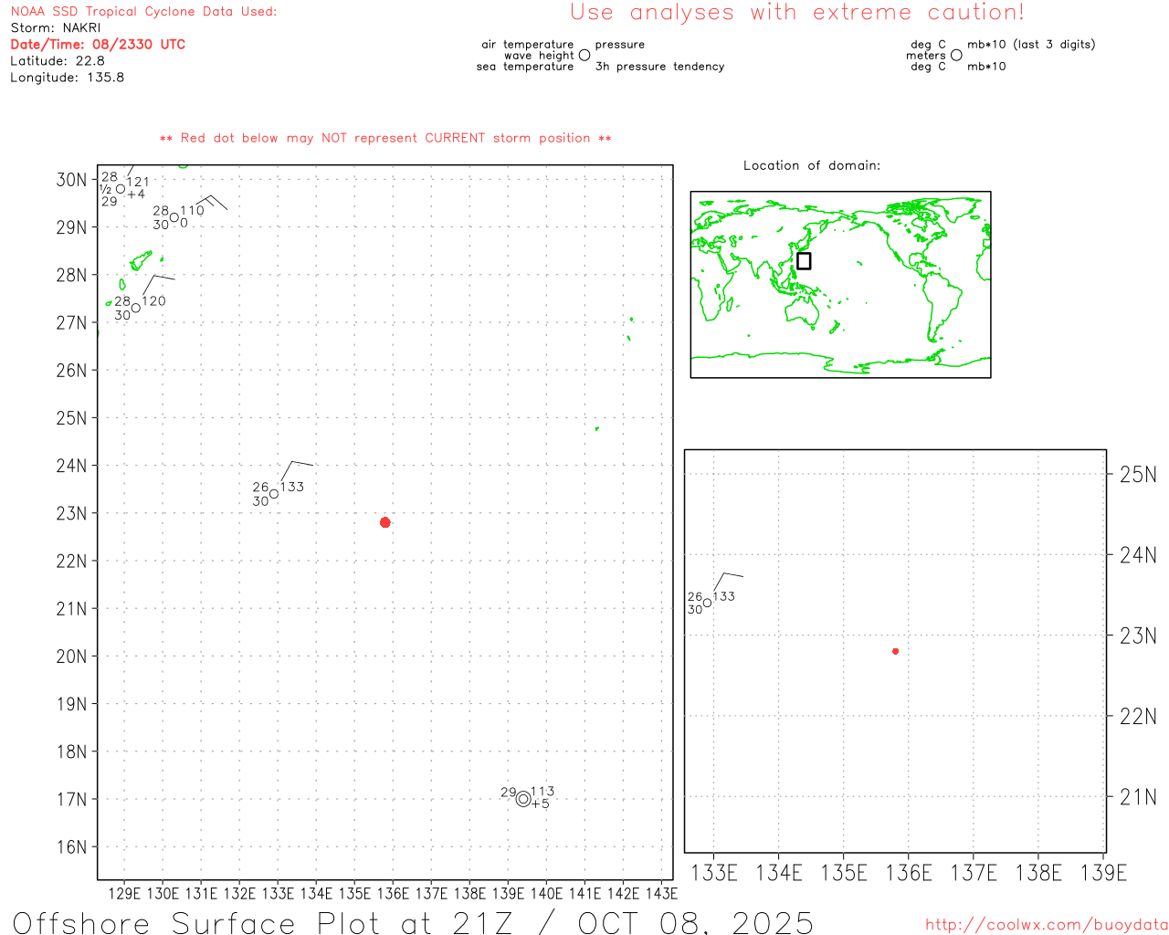
Task: Click the station model legend circle with wave height
Action: pos(584,55)
